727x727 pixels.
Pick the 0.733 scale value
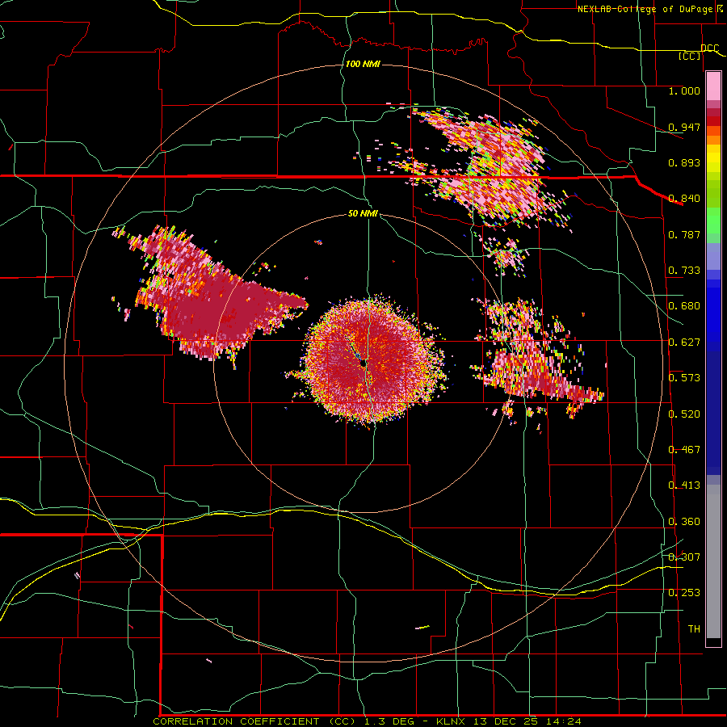pyautogui.click(x=684, y=271)
